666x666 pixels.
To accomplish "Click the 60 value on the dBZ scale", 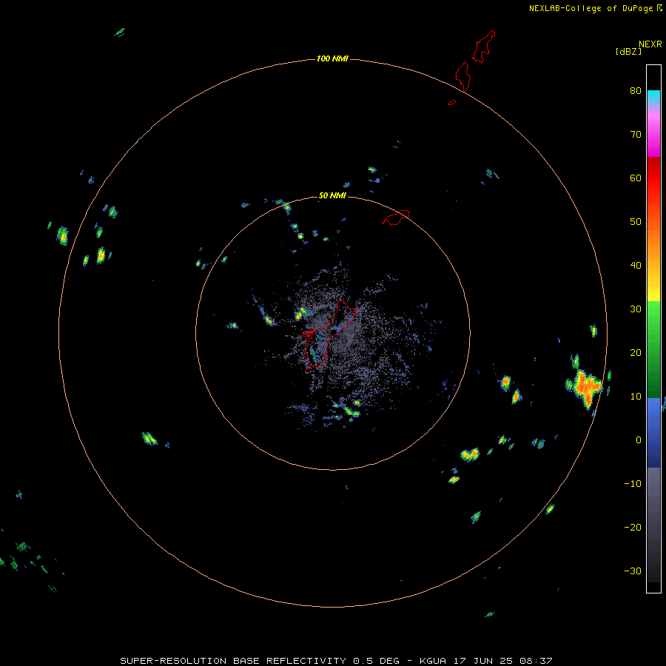I will coord(636,178).
